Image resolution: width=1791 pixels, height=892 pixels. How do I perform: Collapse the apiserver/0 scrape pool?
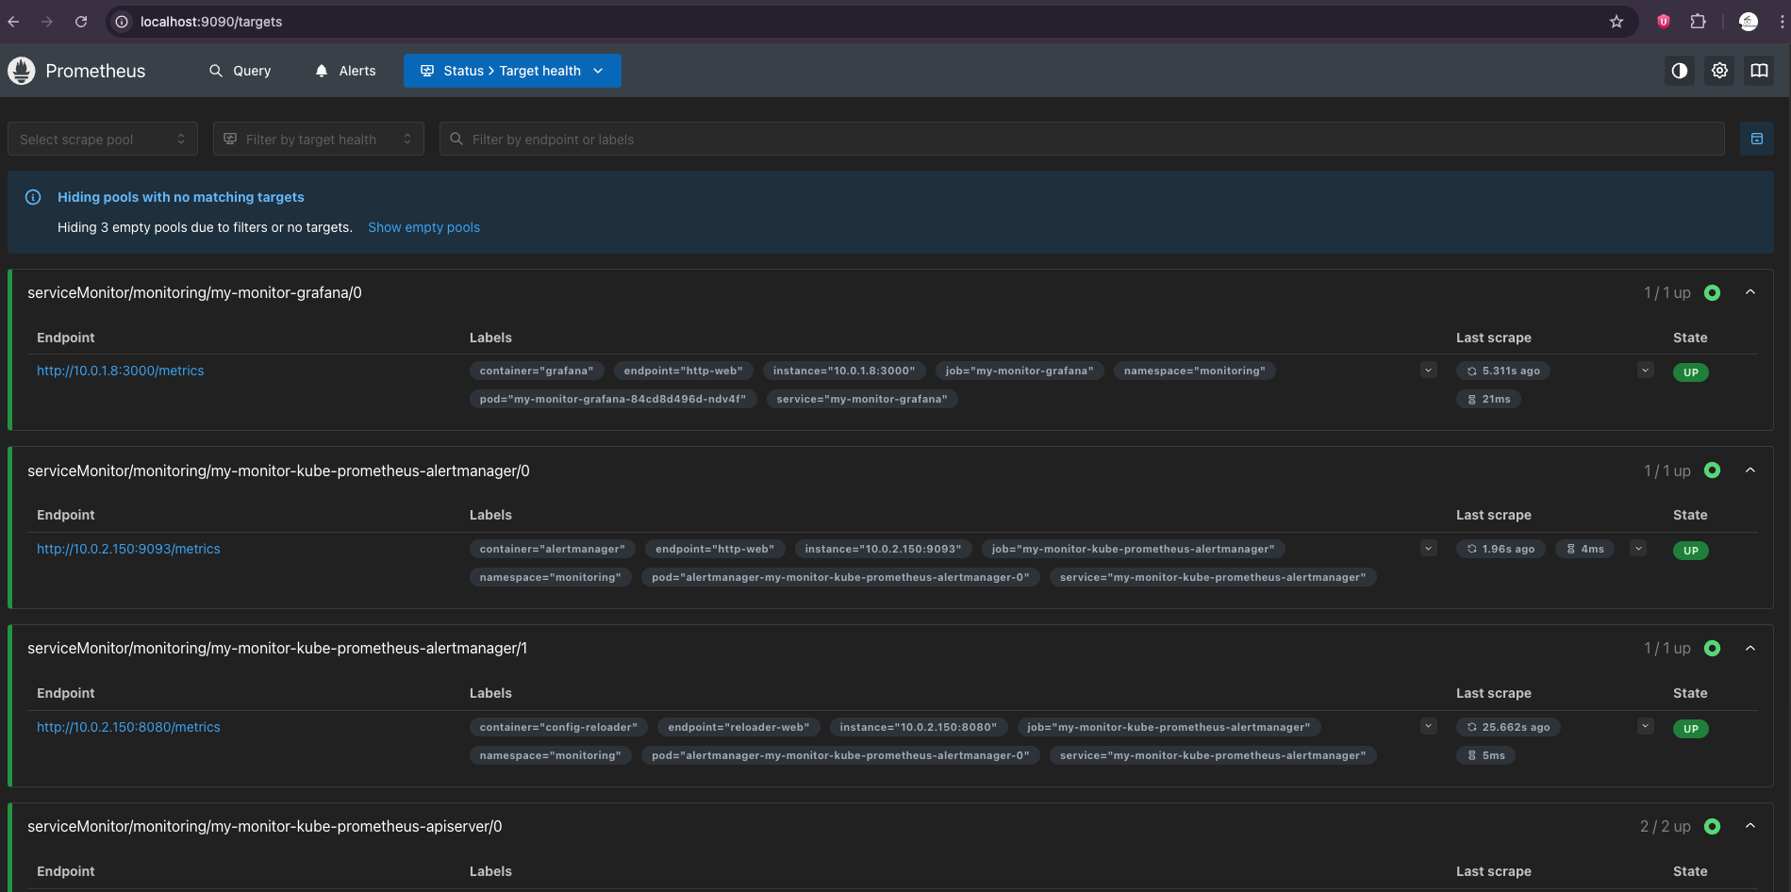click(x=1750, y=826)
